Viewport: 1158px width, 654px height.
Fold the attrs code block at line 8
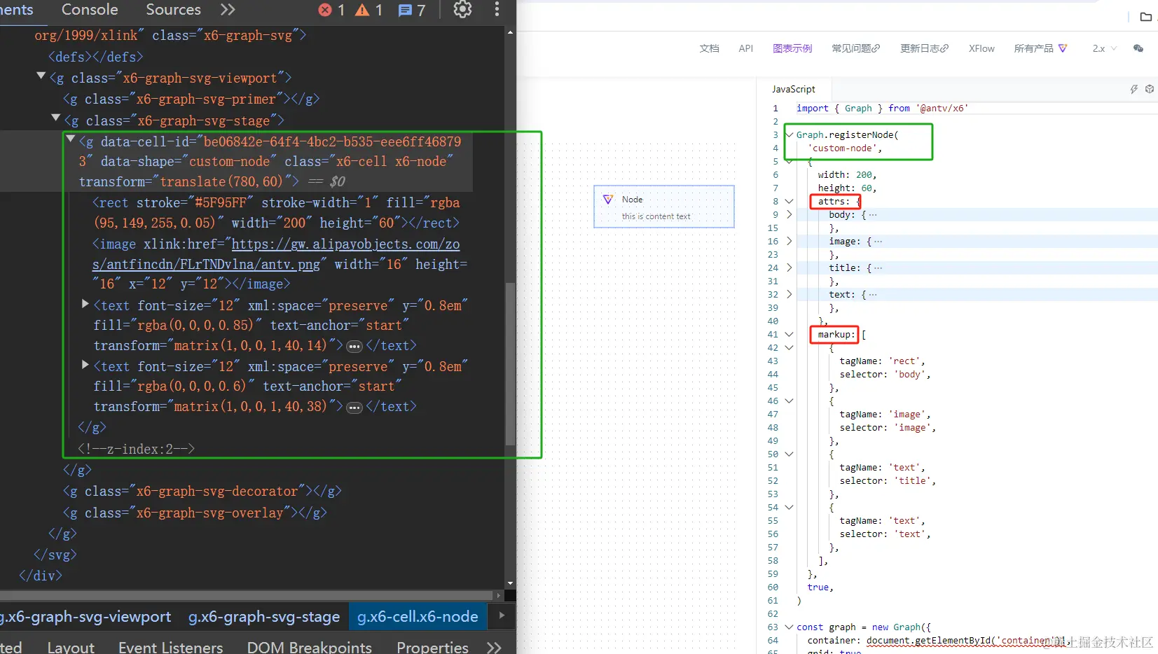click(790, 202)
